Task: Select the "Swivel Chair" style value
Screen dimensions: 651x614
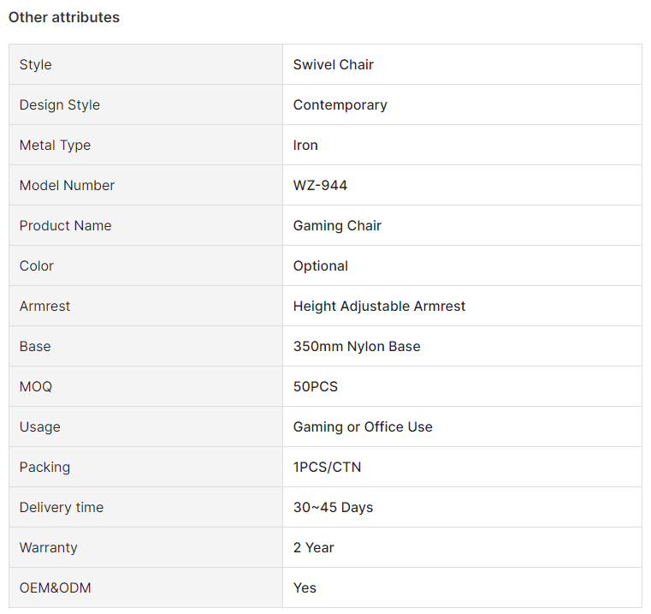Action: [x=334, y=64]
